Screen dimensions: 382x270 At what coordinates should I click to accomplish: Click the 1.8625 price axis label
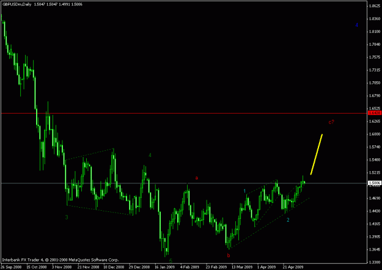tap(375, 6)
